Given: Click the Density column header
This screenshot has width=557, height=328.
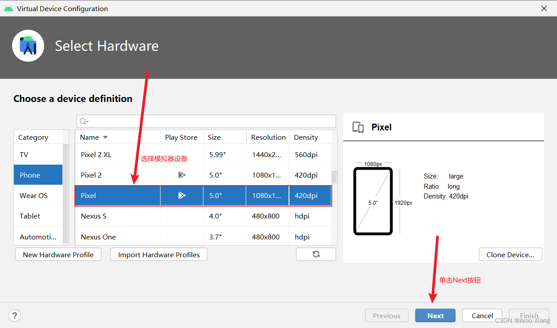Looking at the screenshot, I should pyautogui.click(x=310, y=137).
